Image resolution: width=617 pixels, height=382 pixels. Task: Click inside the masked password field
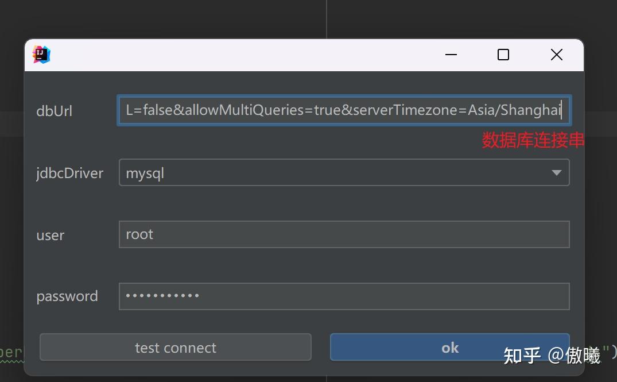click(x=343, y=296)
